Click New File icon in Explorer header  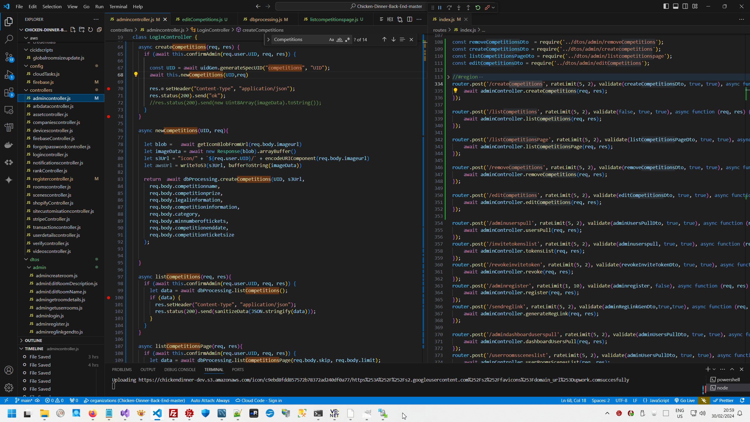73,30
